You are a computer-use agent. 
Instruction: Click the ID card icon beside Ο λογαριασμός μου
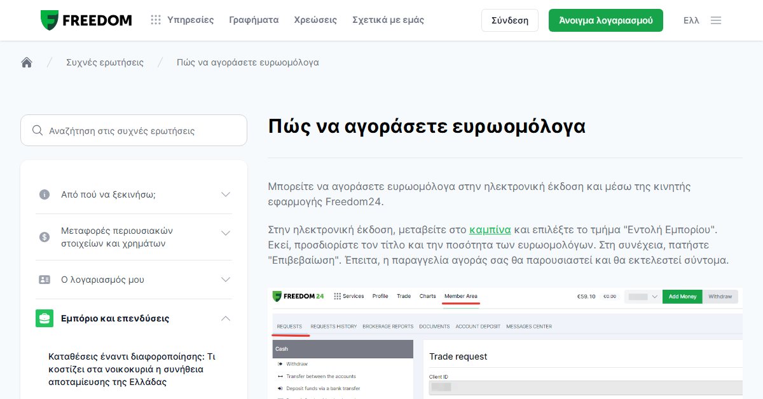(x=45, y=280)
